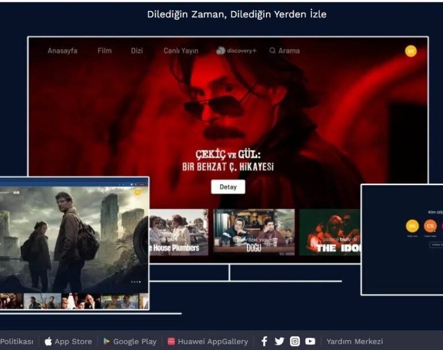Open the Instagram icon in footer
Image resolution: width=443 pixels, height=350 pixels.
295,341
